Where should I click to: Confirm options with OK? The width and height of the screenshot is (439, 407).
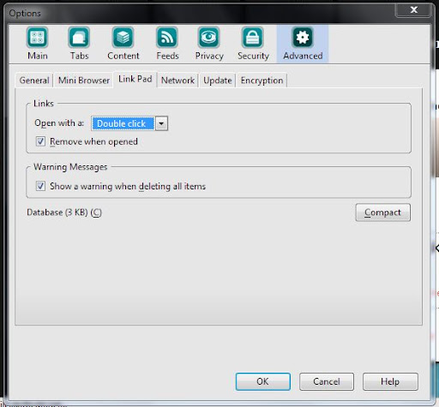263,381
